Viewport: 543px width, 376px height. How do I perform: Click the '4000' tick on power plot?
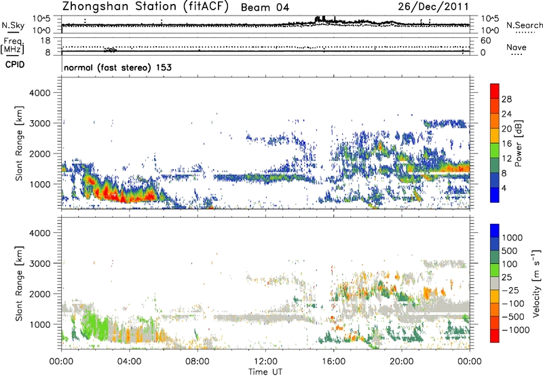(x=39, y=93)
